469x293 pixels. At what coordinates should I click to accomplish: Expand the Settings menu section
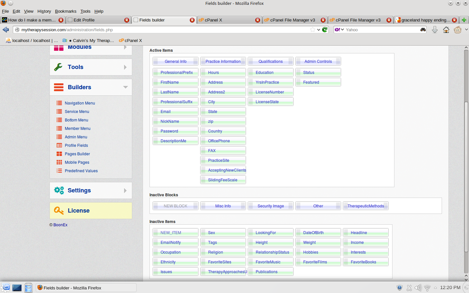tap(125, 190)
